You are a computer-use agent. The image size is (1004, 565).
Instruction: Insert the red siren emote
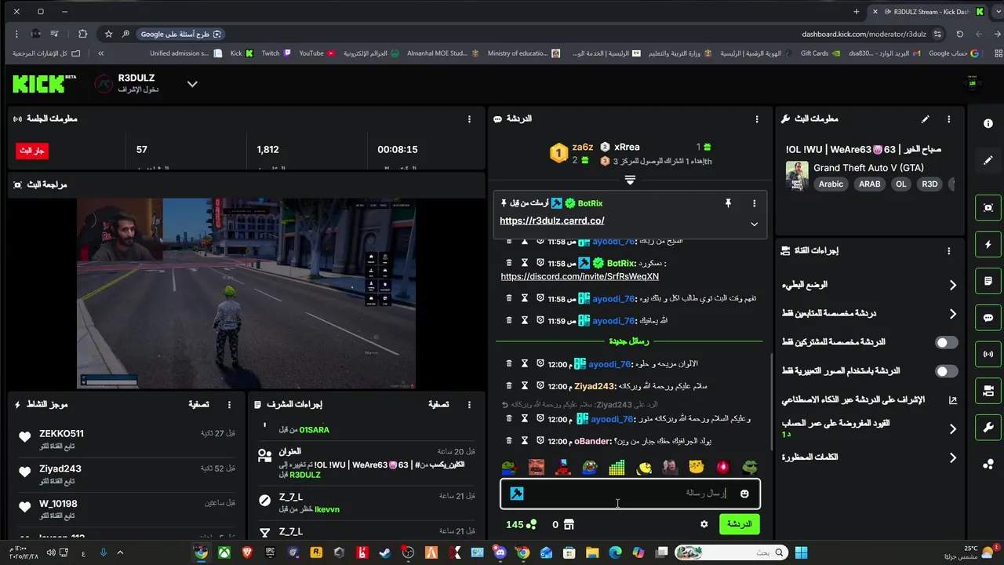pyautogui.click(x=723, y=468)
